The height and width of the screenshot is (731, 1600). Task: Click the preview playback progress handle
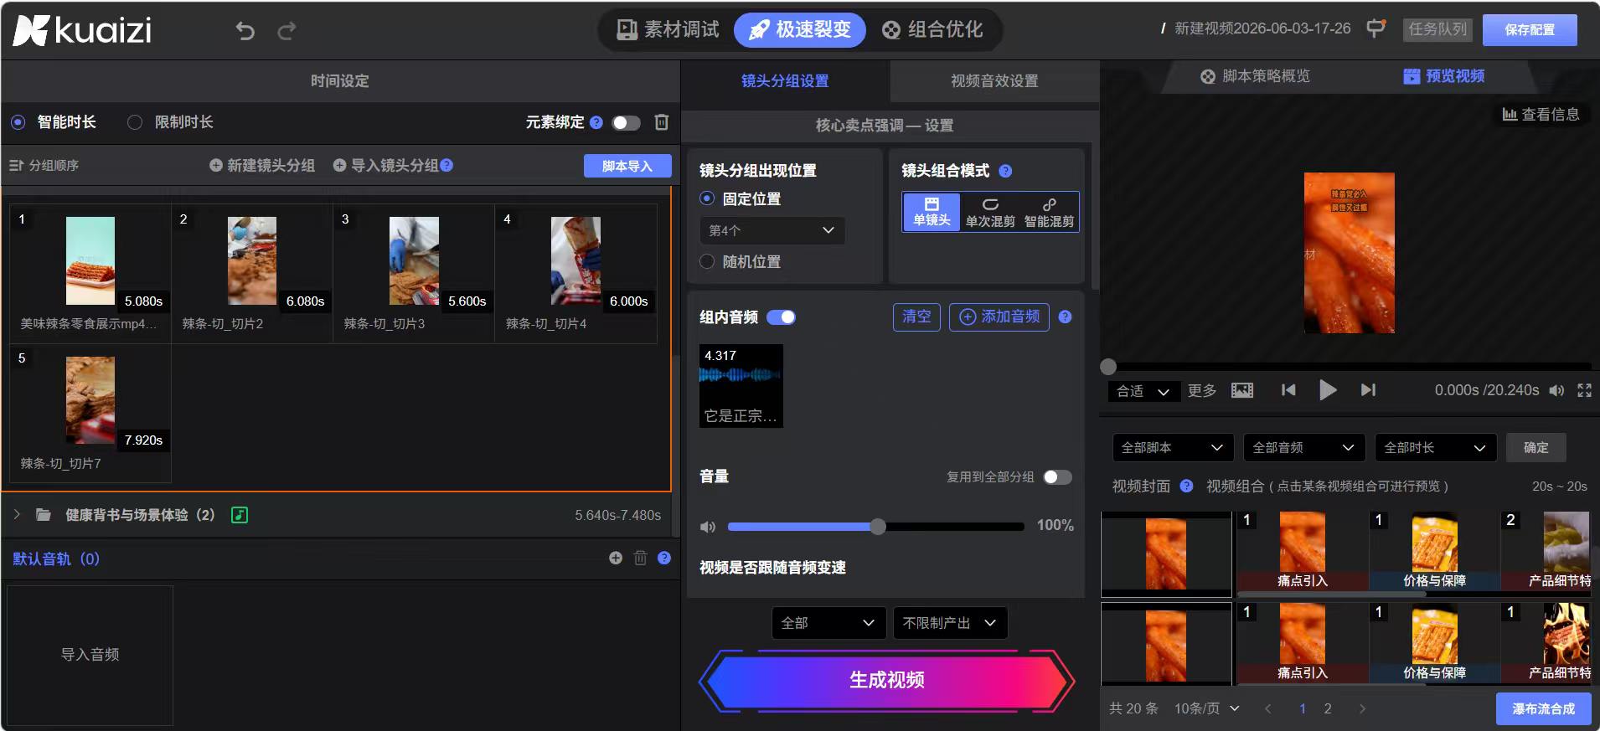[x=1108, y=367]
